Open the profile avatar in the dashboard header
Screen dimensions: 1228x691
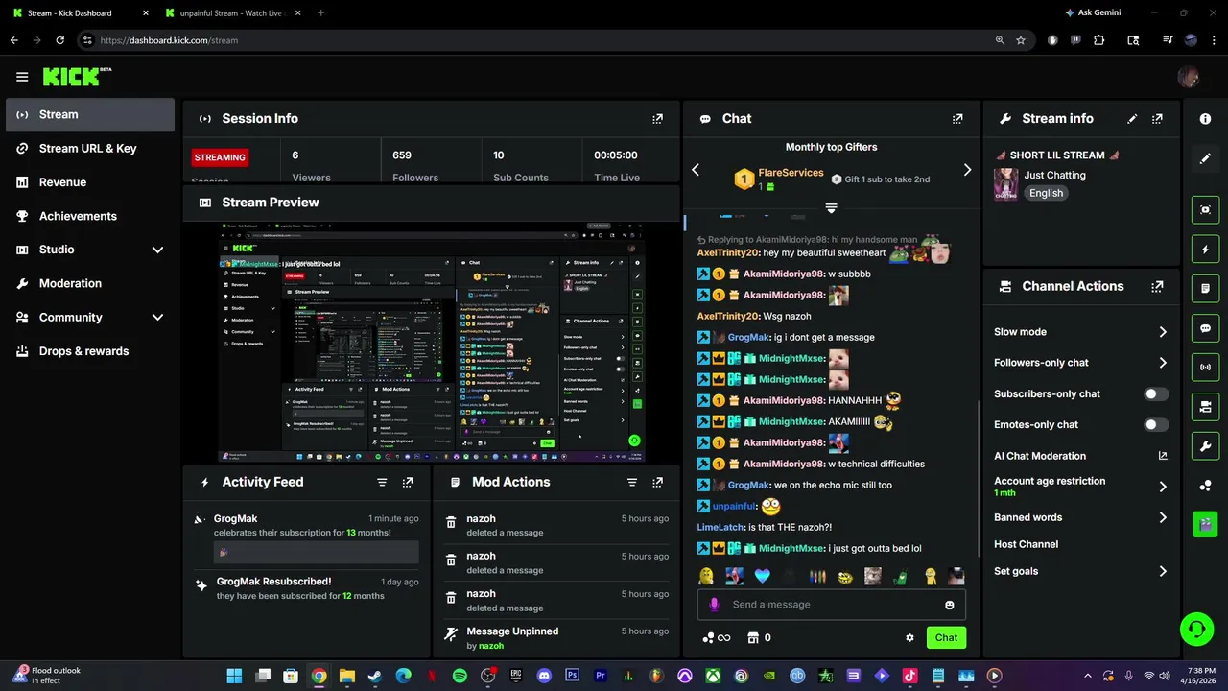pyautogui.click(x=1189, y=77)
